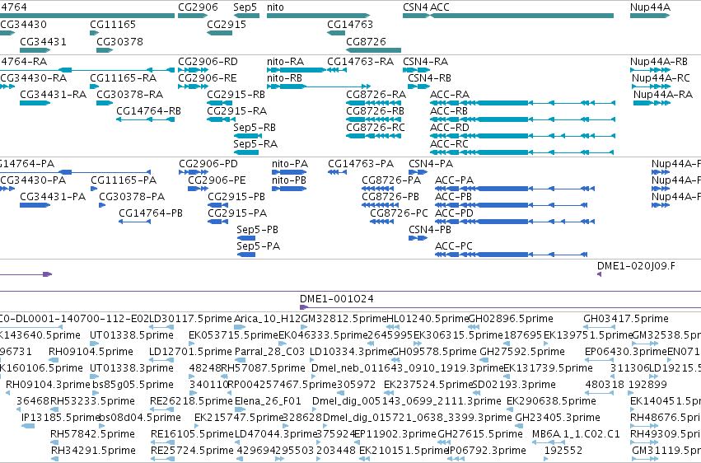Viewport: 701px width, 463px height.
Task: Open the DME1-020J09.F feature
Action: coord(636,266)
